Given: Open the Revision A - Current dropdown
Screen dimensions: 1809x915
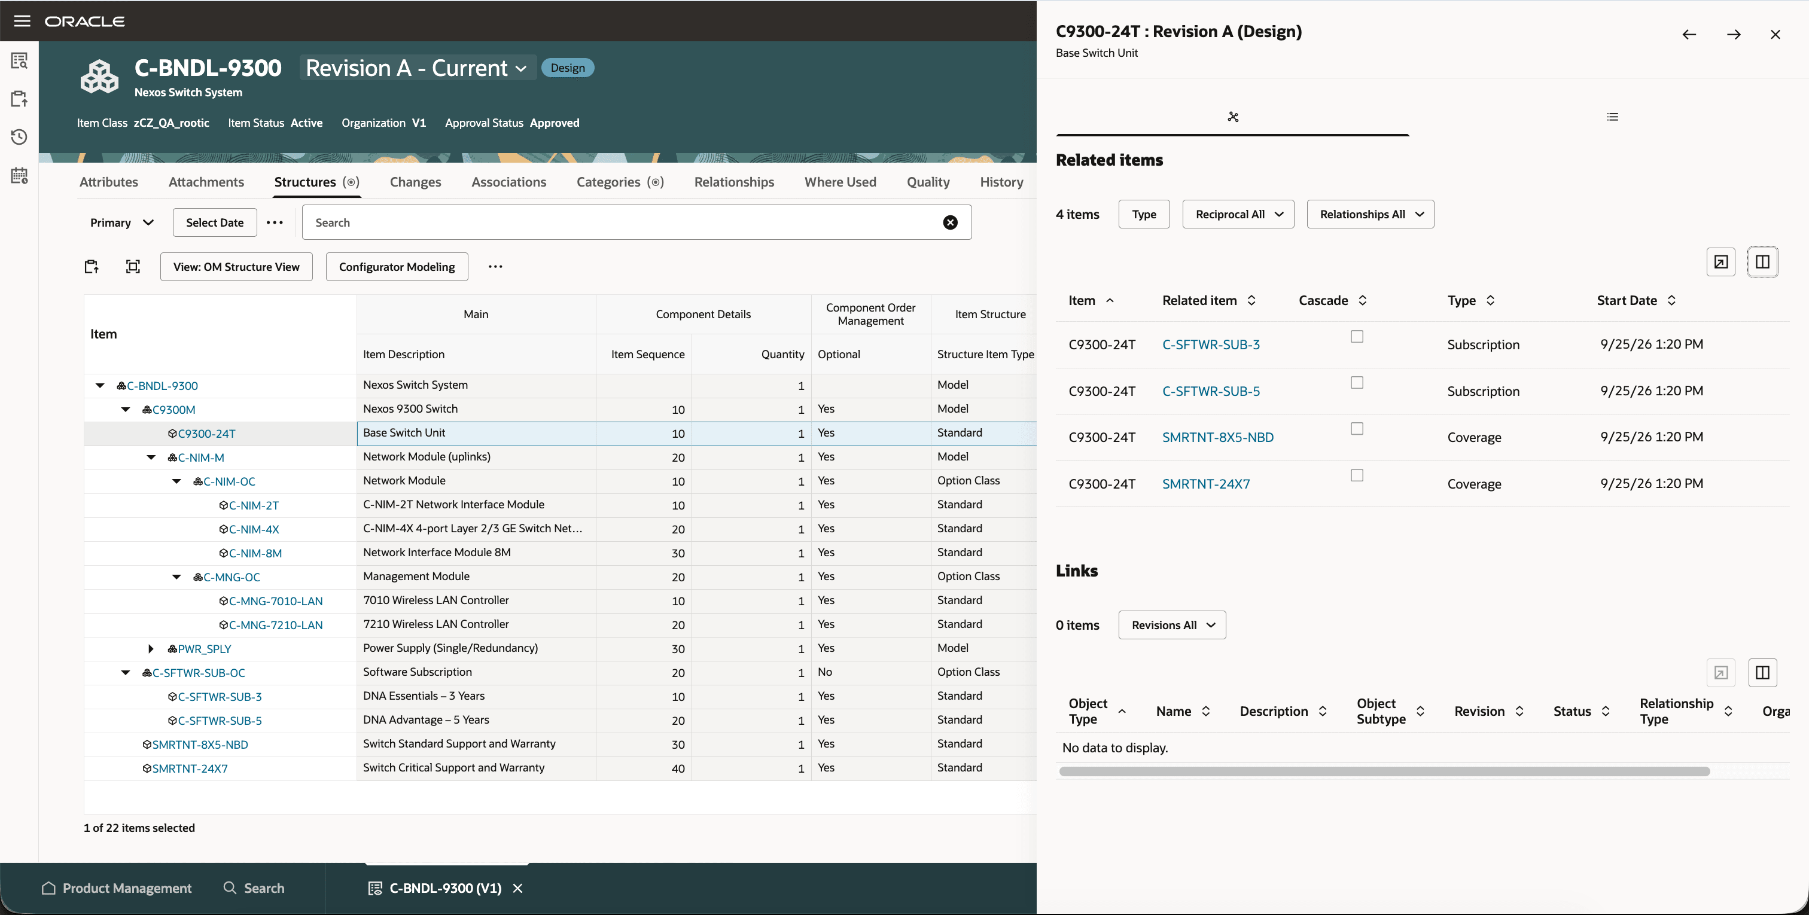Looking at the screenshot, I should pos(417,68).
